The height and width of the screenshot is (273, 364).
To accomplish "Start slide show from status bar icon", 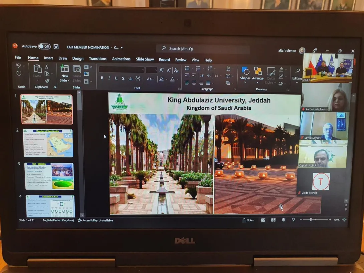I will click(x=293, y=220).
